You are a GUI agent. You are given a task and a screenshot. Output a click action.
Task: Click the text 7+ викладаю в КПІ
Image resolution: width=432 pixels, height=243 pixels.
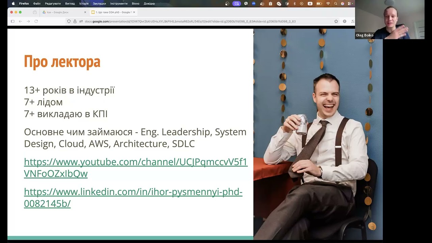(x=66, y=114)
